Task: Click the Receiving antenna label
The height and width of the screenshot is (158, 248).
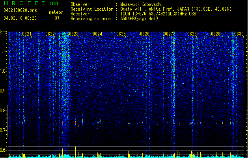Action: pos(91,19)
